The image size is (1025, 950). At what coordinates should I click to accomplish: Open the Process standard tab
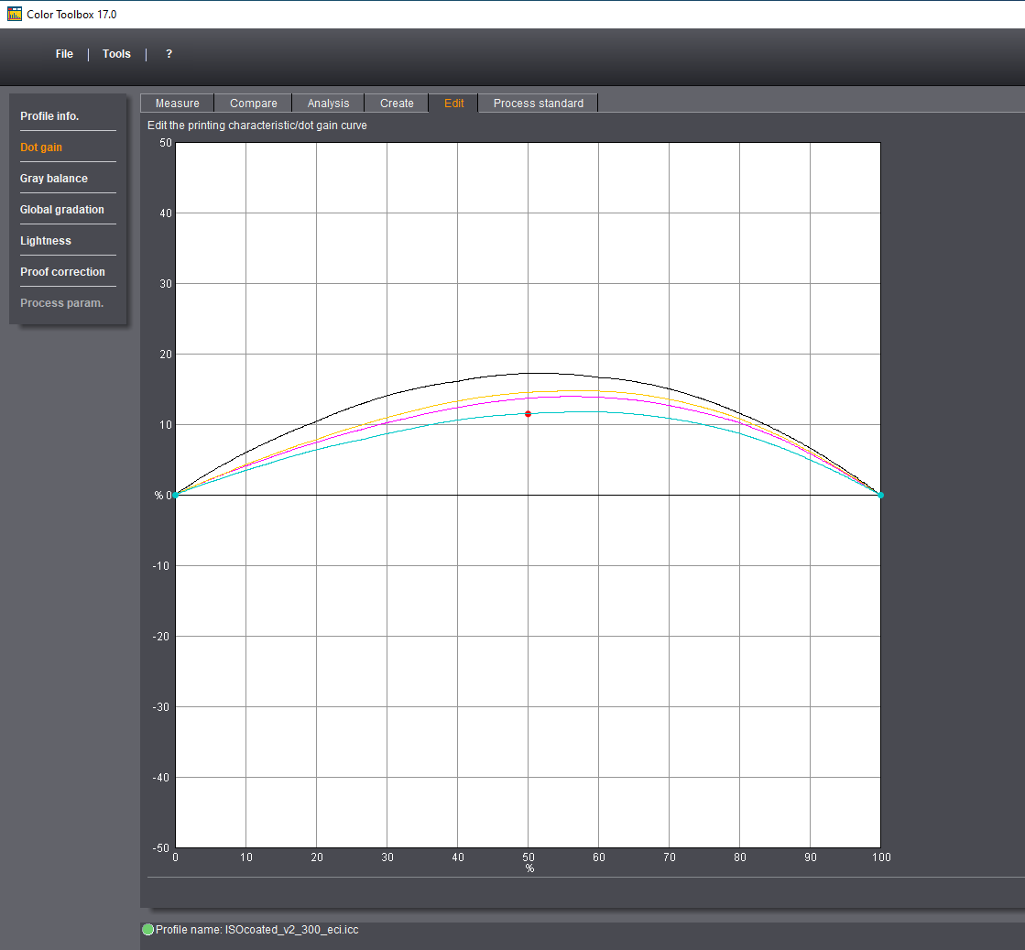pos(538,104)
